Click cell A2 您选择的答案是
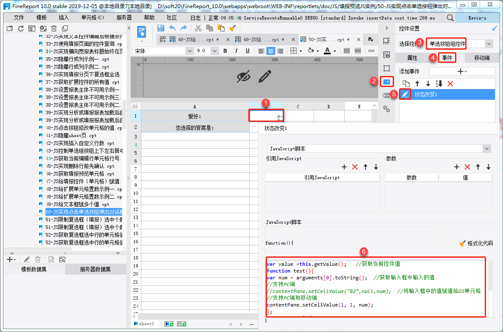The image size is (503, 332). tap(195, 128)
